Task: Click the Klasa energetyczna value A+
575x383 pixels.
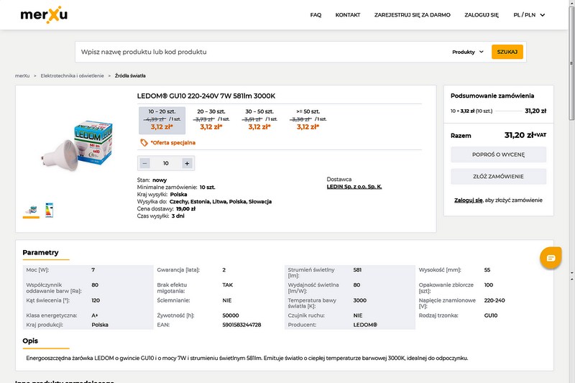Action: click(x=95, y=315)
